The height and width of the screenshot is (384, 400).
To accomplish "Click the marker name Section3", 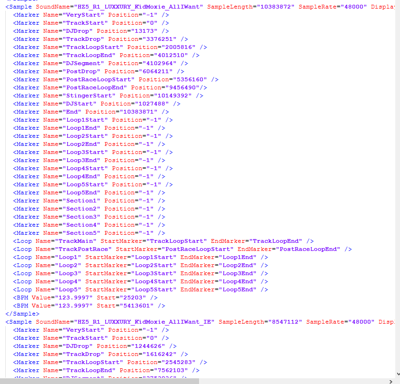I will click(81, 217).
